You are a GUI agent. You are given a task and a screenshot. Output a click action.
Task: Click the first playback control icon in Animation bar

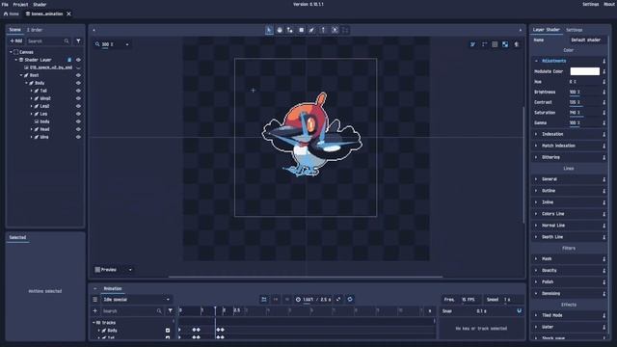click(264, 300)
